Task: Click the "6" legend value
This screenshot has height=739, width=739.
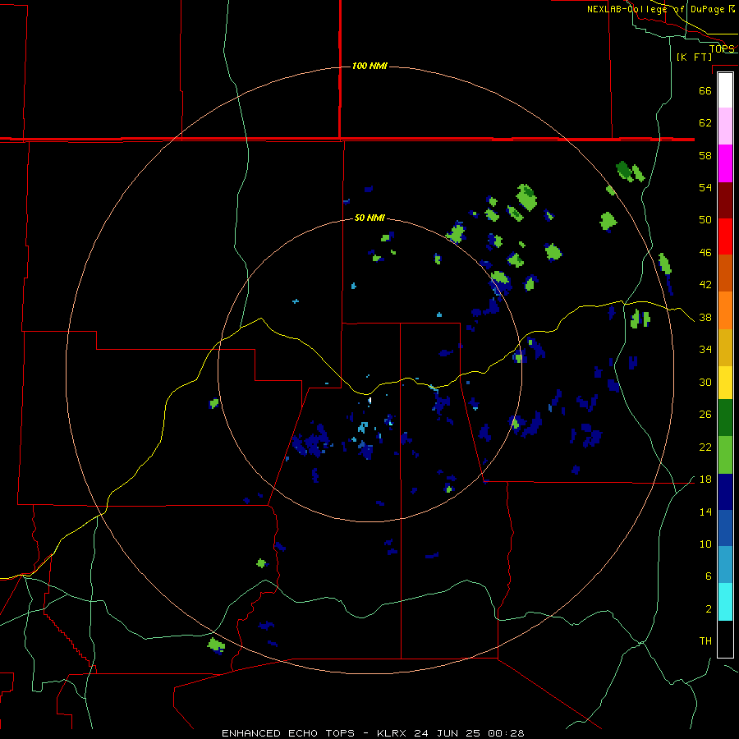Action: click(709, 576)
